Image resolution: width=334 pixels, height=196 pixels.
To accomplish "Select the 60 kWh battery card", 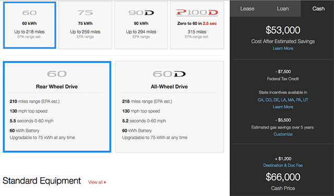I will tap(29, 25).
